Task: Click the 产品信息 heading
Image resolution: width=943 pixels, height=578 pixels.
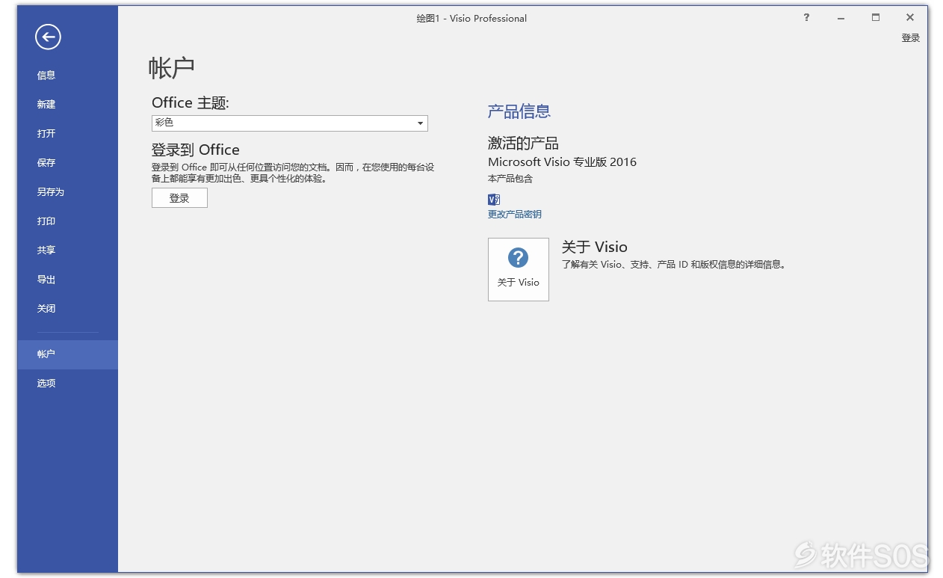Action: pyautogui.click(x=519, y=111)
